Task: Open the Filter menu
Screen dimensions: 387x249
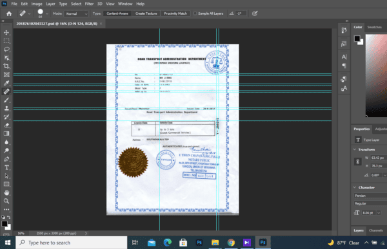Action: [x=89, y=4]
